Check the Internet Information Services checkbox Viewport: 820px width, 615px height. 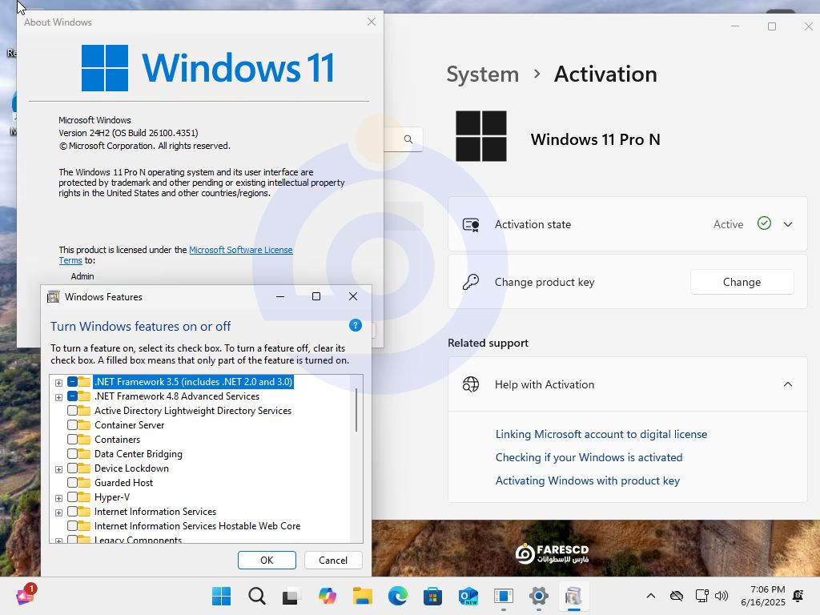pyautogui.click(x=72, y=512)
